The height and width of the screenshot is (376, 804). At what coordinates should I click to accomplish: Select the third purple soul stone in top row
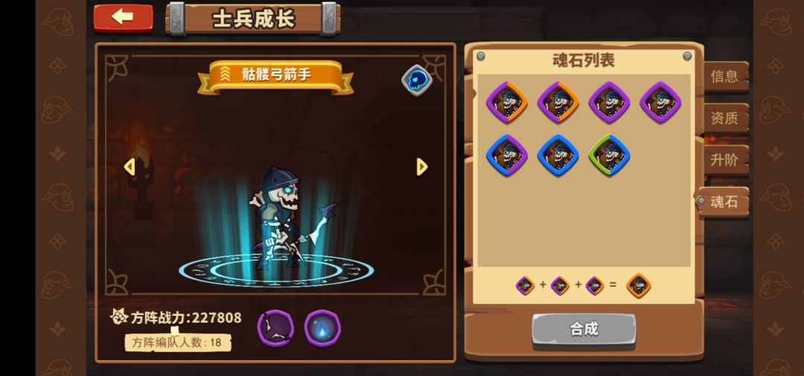click(x=609, y=102)
